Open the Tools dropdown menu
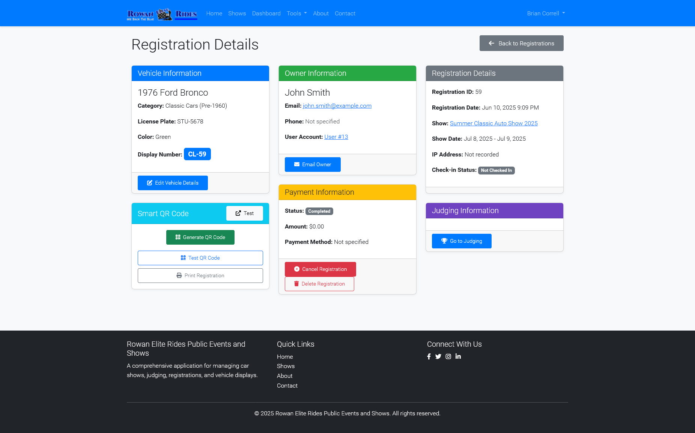Image resolution: width=695 pixels, height=433 pixels. click(296, 13)
